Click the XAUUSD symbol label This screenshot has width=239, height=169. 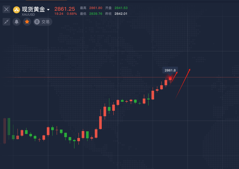28,14
